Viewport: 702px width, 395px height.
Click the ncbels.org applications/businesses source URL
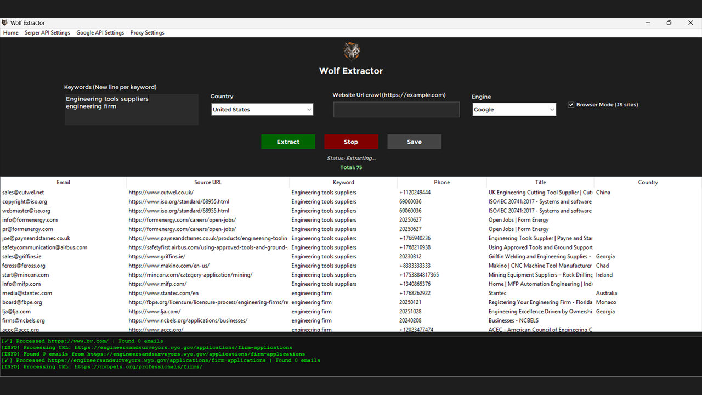point(188,320)
